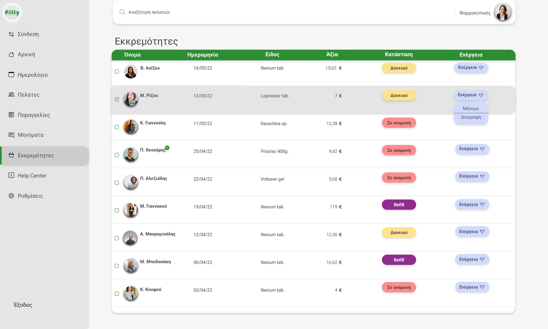Viewport: 548px width, 329px height.
Task: Click Dexarhina sp. item cell
Action: pos(274,124)
